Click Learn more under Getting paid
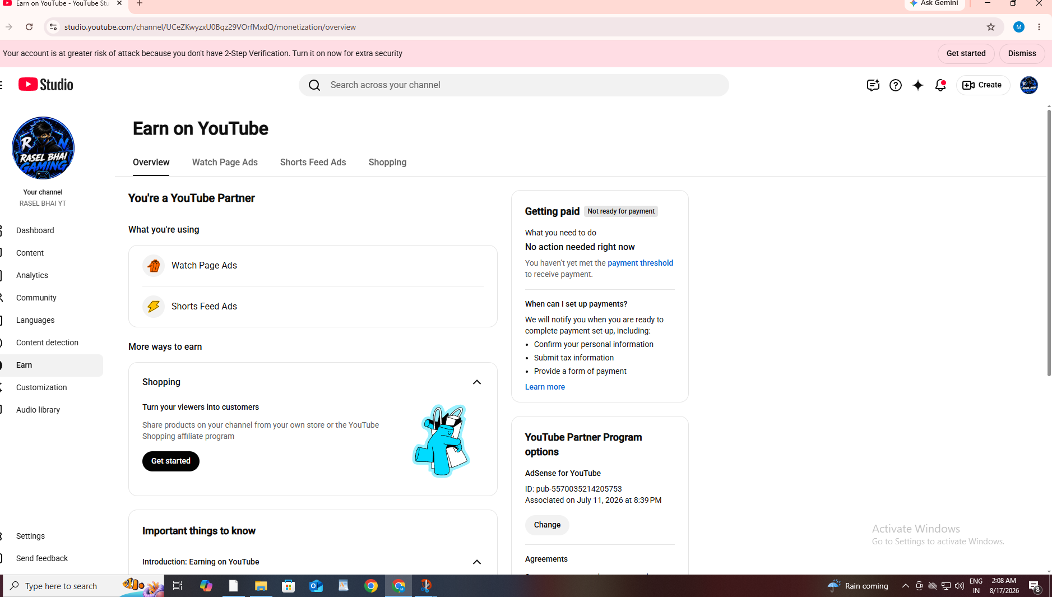 click(x=545, y=387)
